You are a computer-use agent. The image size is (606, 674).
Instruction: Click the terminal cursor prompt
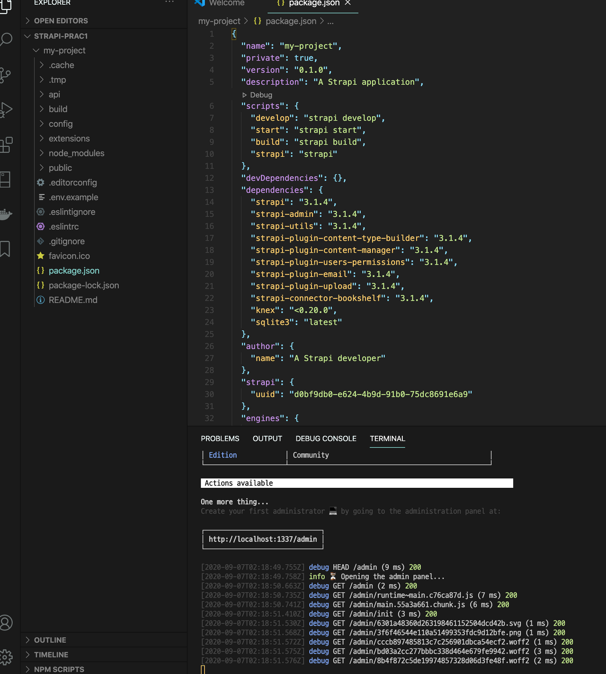pos(203,669)
